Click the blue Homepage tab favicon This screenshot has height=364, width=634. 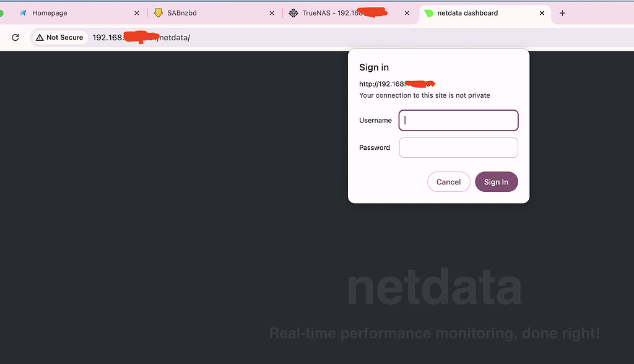coord(24,13)
